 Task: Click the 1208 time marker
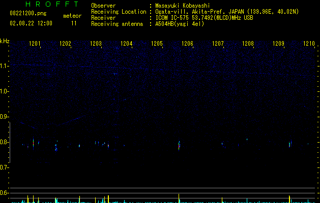248,43
